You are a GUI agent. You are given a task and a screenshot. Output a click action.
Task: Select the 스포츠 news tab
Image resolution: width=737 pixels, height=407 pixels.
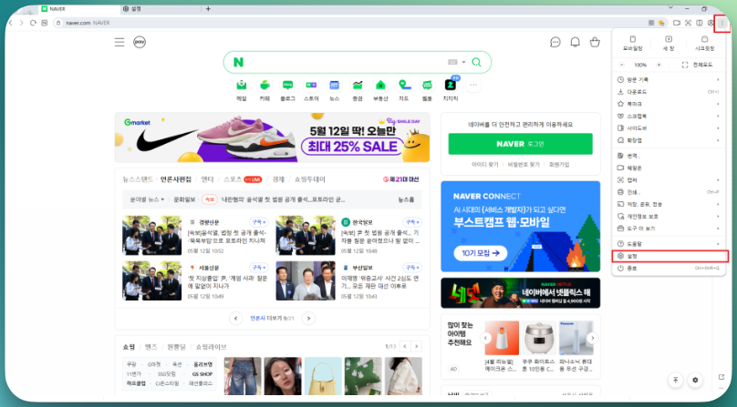pyautogui.click(x=234, y=179)
